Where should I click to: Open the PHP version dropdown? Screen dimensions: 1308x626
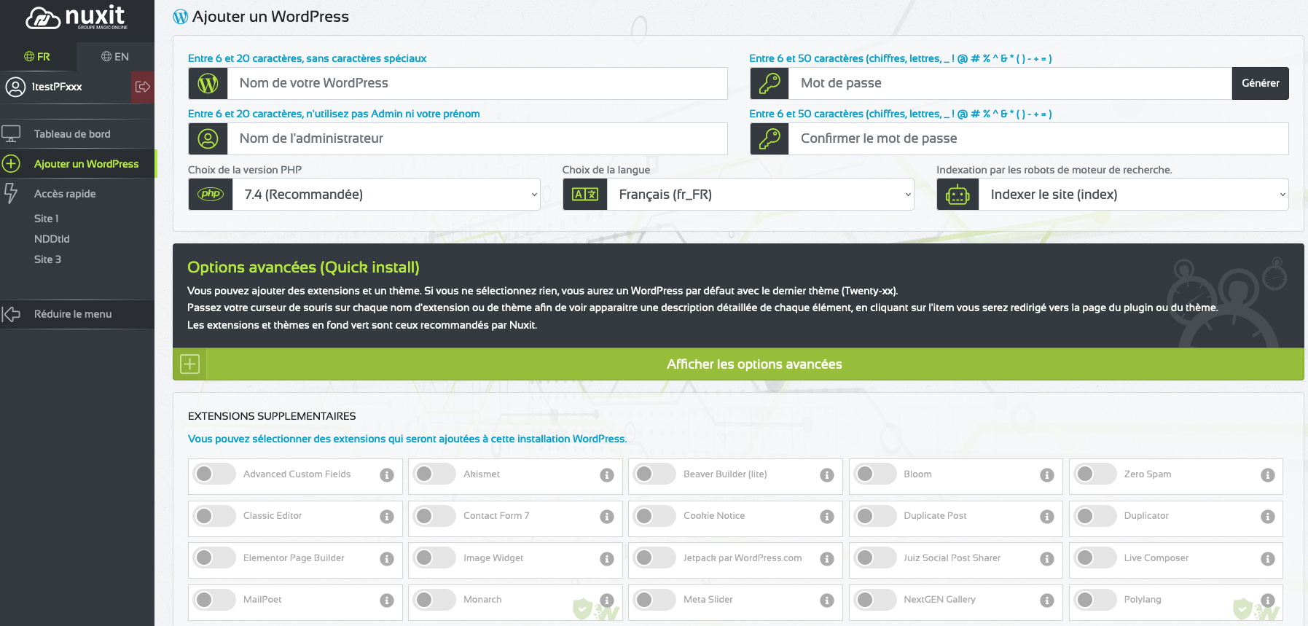[x=386, y=195]
